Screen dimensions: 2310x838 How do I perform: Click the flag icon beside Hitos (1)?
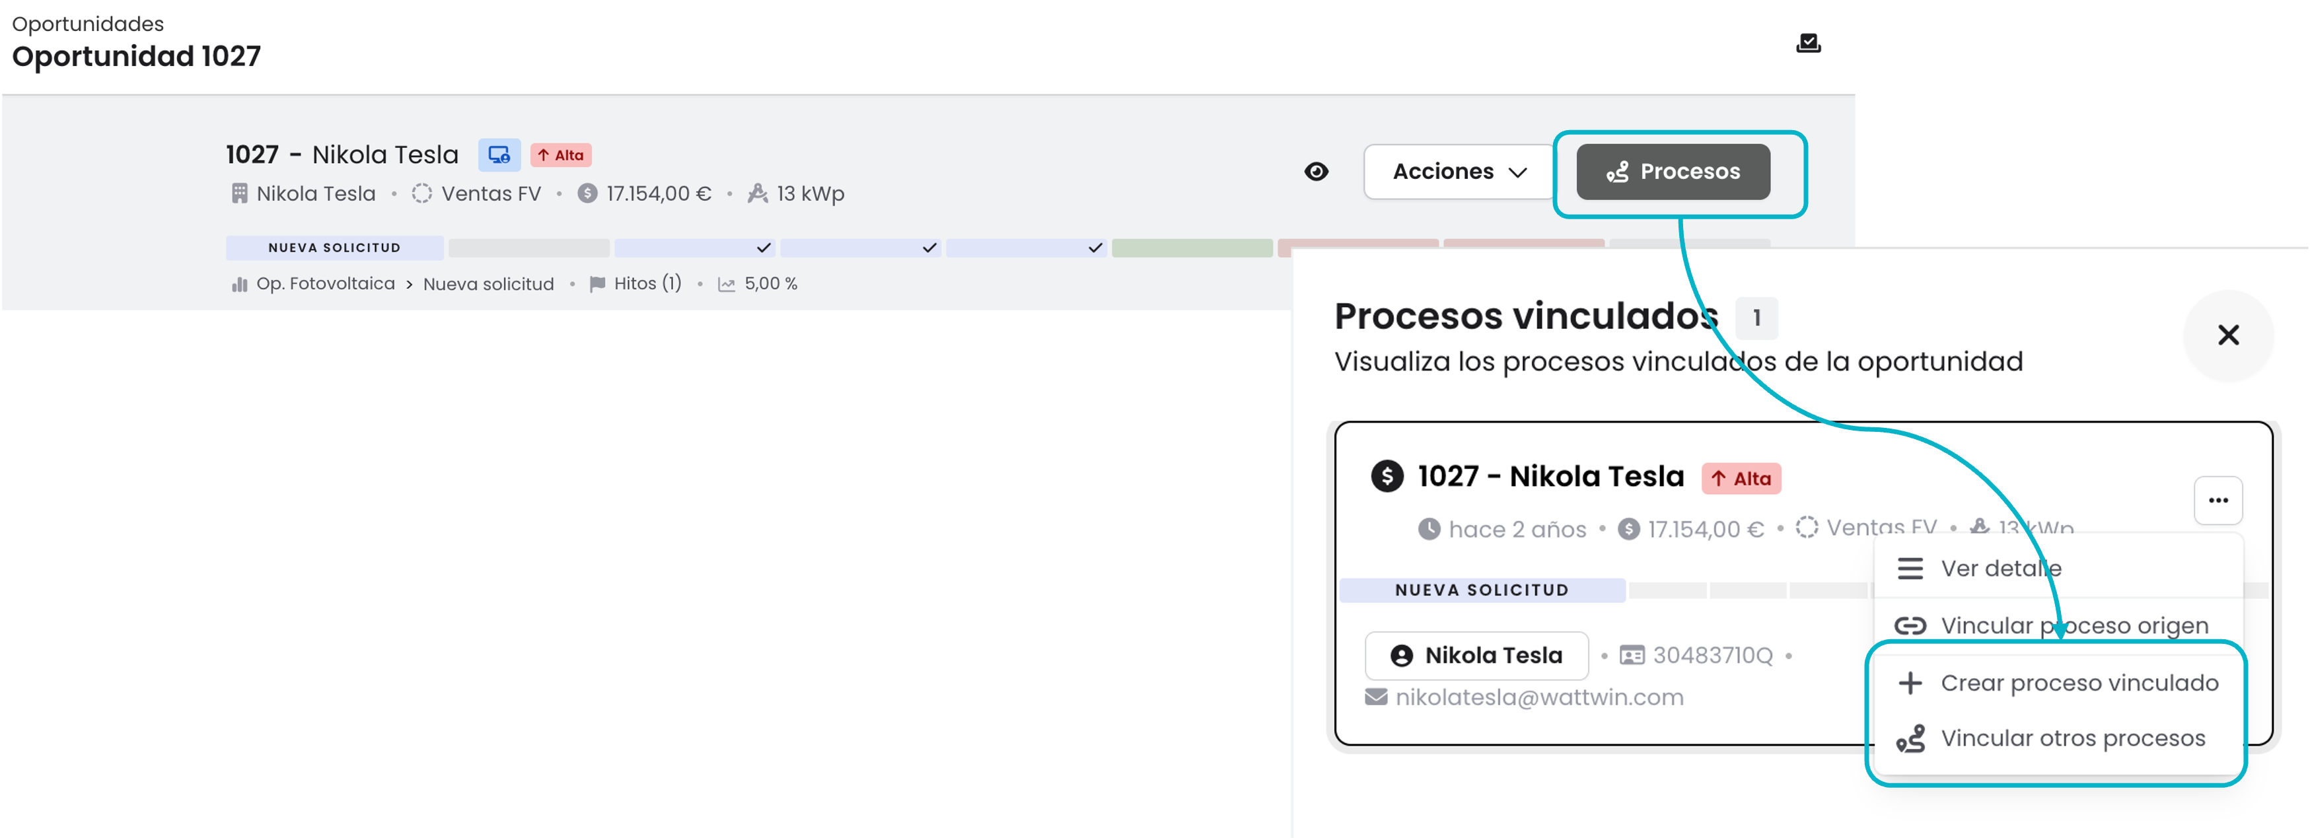pos(597,284)
